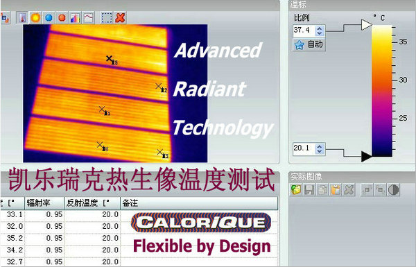
Task: Select the table row with temperature 35.2
Action: tap(139, 238)
